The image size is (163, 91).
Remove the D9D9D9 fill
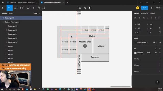click(x=160, y=53)
